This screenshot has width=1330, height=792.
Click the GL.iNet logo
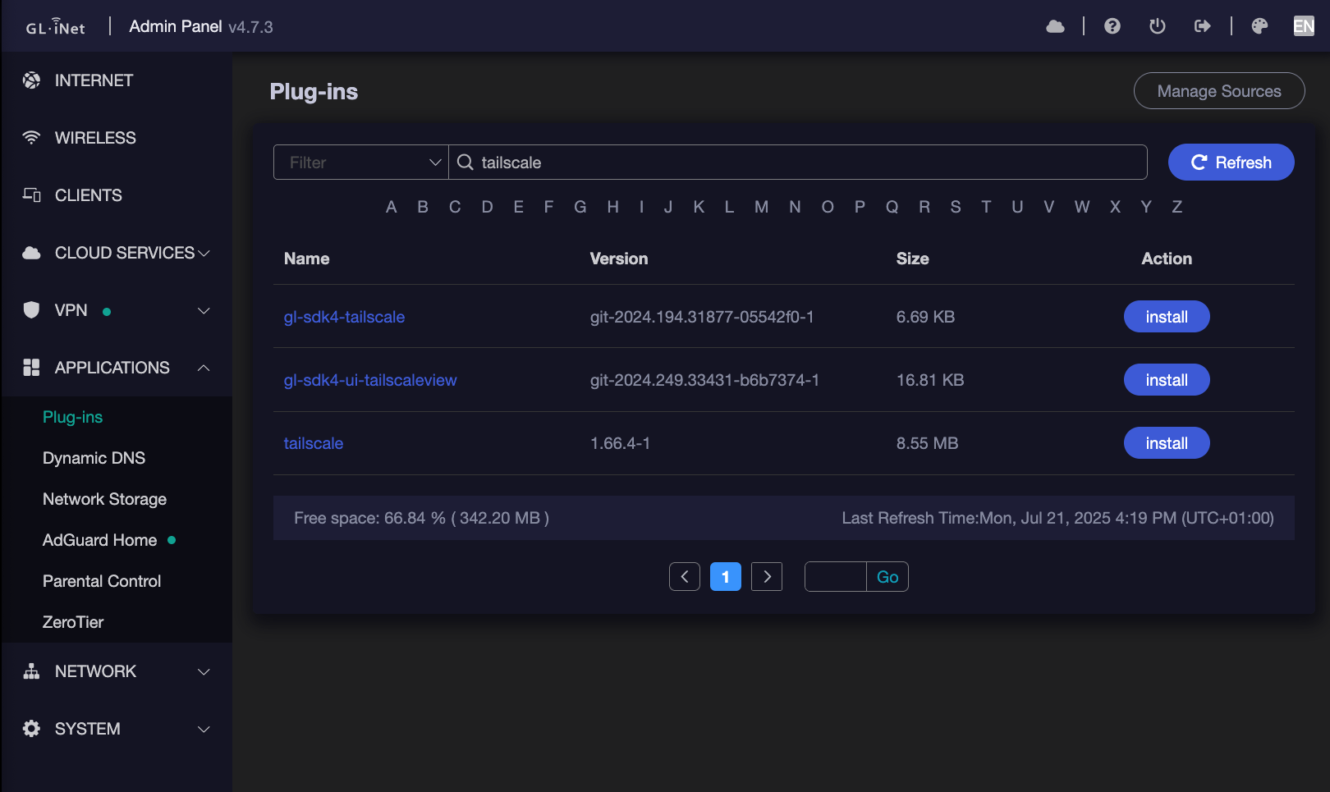click(55, 26)
